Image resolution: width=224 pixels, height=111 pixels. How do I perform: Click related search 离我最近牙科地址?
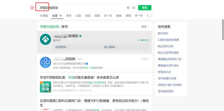coord(168,66)
